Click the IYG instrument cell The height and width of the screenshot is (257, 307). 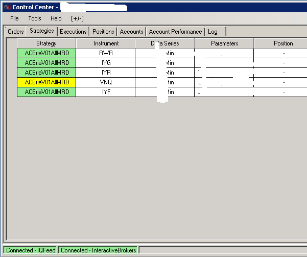(x=106, y=63)
